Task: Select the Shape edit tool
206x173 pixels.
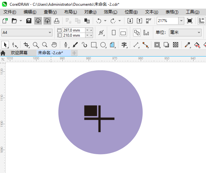Action: point(14,45)
